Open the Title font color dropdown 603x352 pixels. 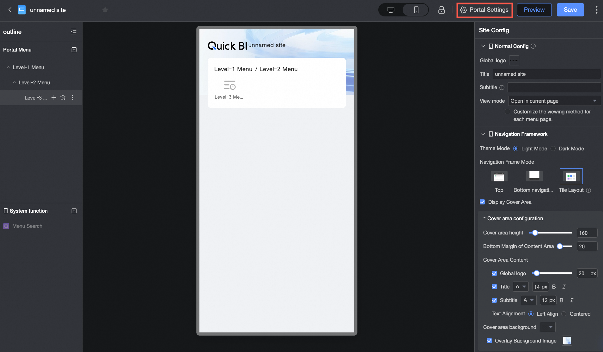coord(521,287)
